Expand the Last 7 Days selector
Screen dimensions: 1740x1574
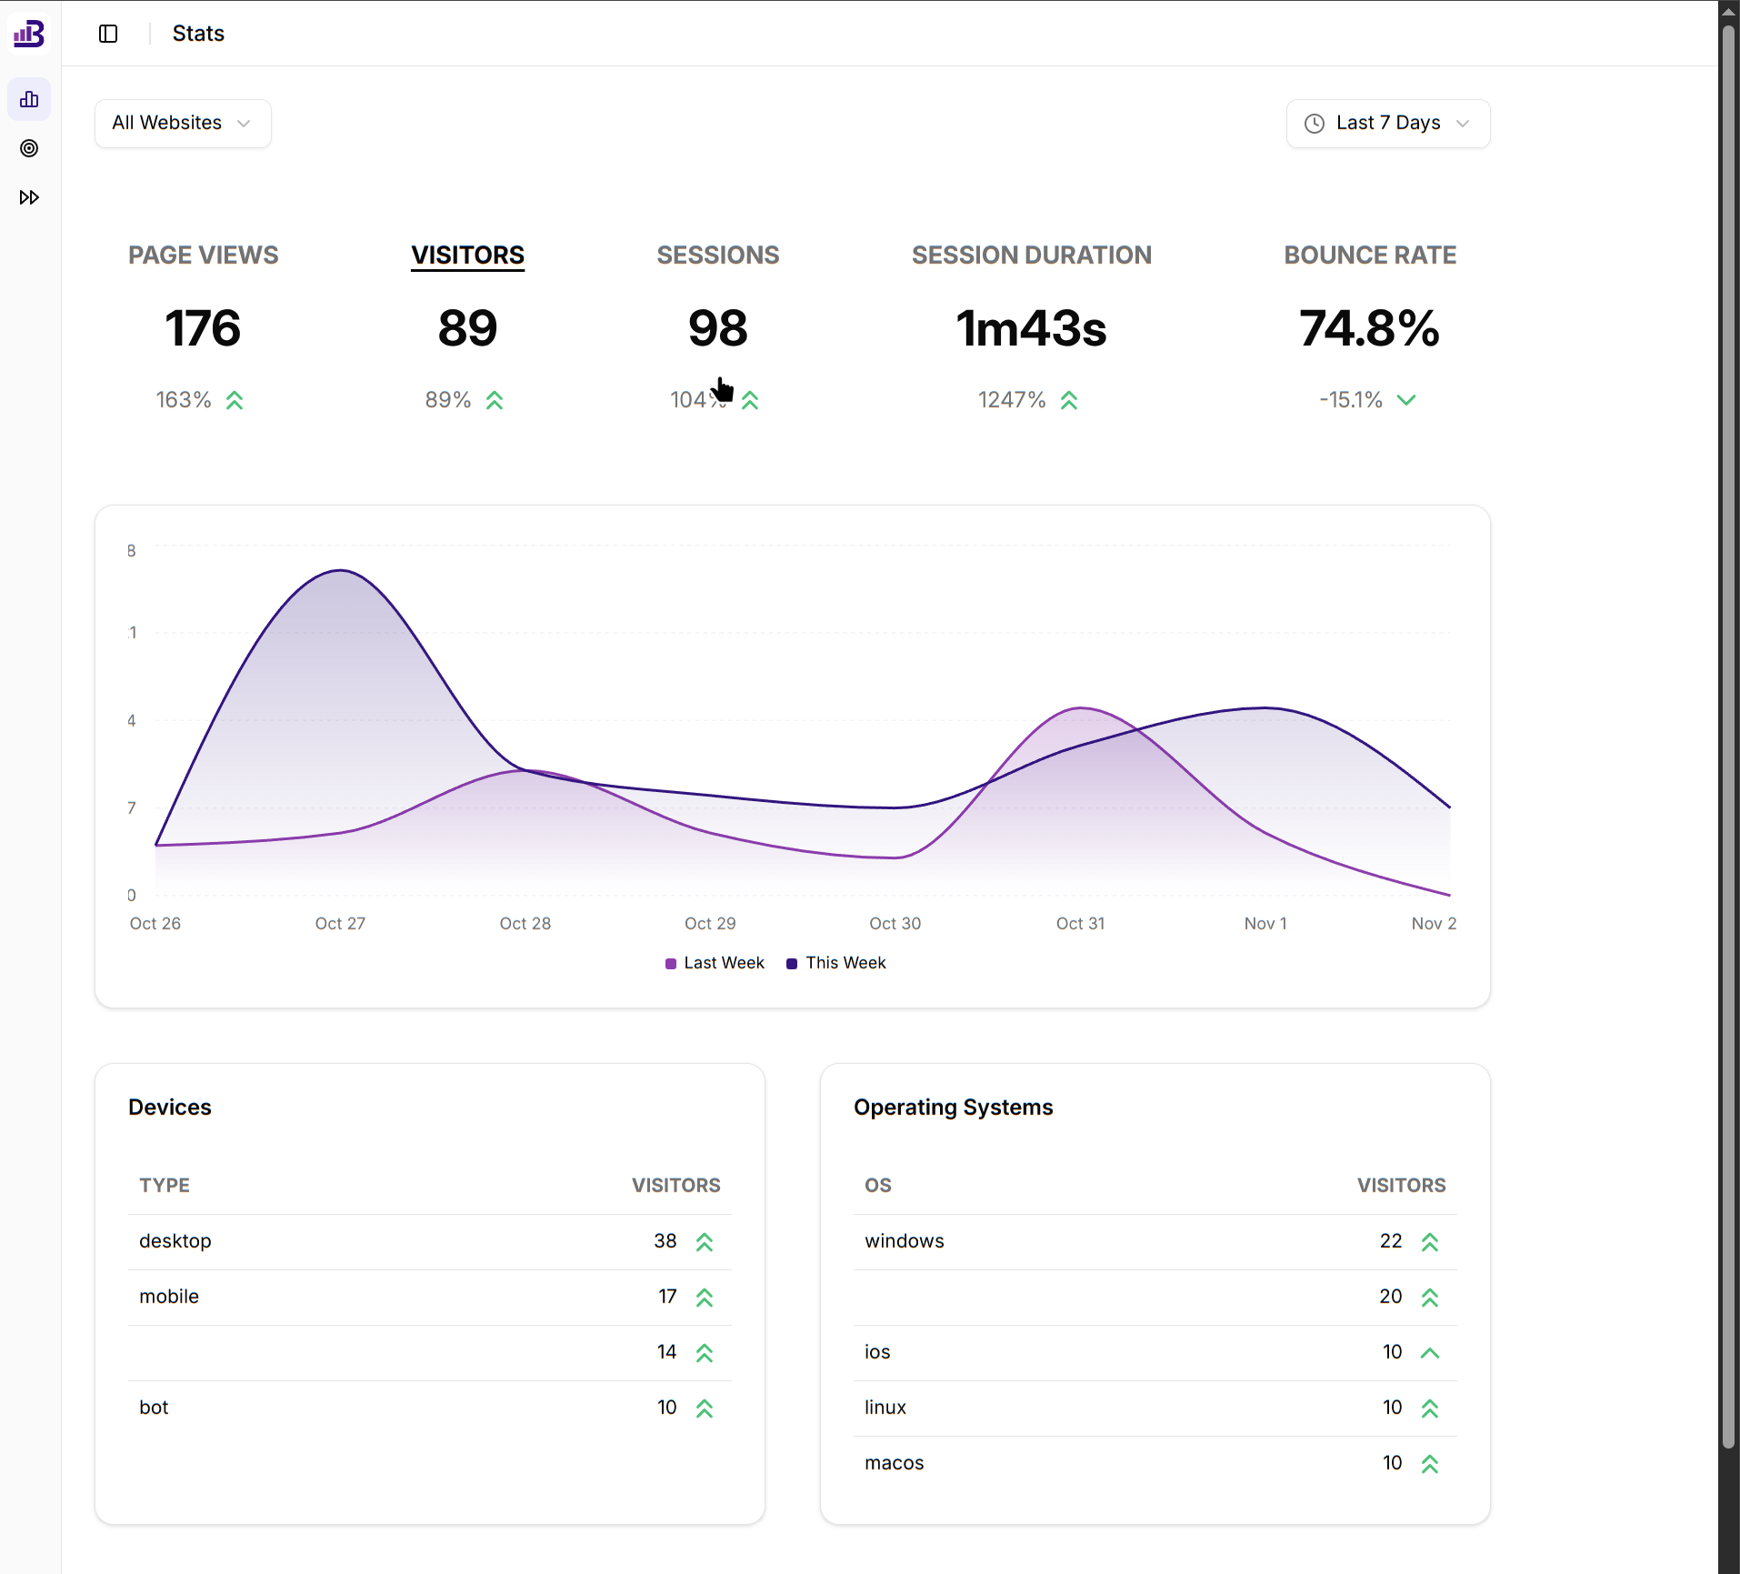(x=1387, y=123)
